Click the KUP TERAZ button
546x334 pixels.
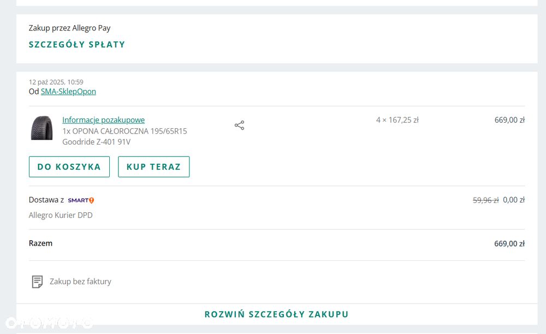pyautogui.click(x=153, y=166)
